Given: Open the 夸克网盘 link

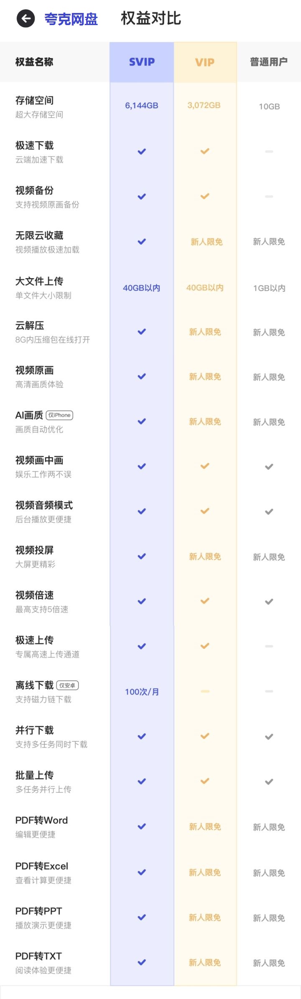Looking at the screenshot, I should (71, 19).
